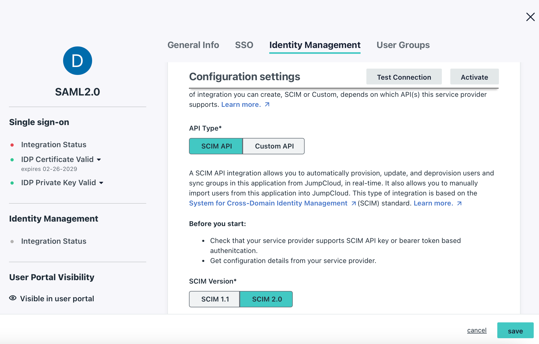Click the blue D application avatar icon
This screenshot has height=344, width=539.
click(x=77, y=60)
